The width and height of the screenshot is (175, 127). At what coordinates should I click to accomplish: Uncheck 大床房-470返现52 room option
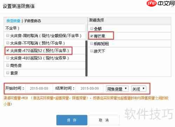pyautogui.click(x=8, y=51)
